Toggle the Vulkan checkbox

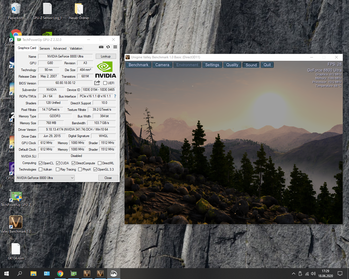pyautogui.click(x=40, y=169)
